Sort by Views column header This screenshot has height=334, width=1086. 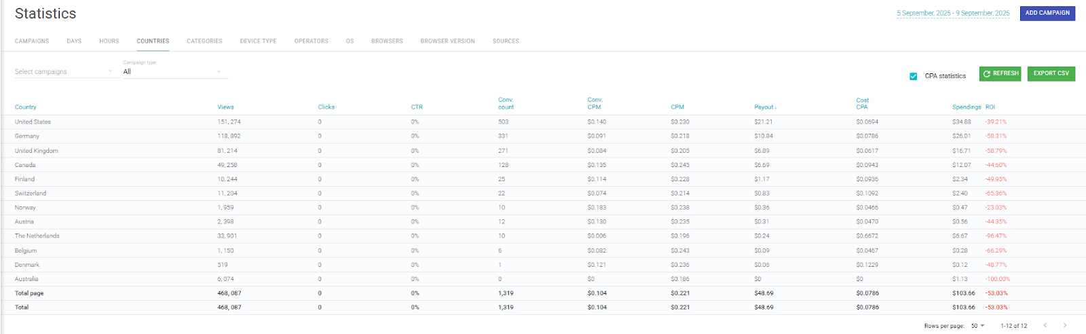tap(225, 107)
